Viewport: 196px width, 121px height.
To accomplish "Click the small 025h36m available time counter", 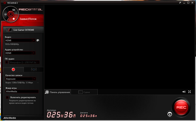I will (x=88, y=116).
